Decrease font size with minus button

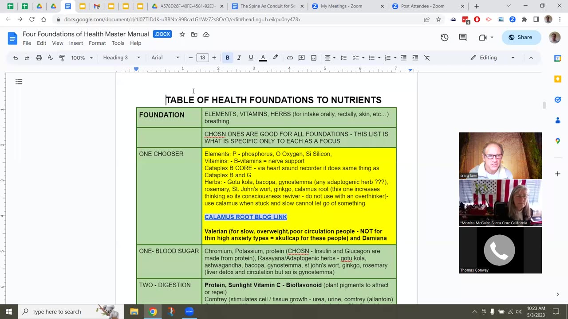pos(191,58)
